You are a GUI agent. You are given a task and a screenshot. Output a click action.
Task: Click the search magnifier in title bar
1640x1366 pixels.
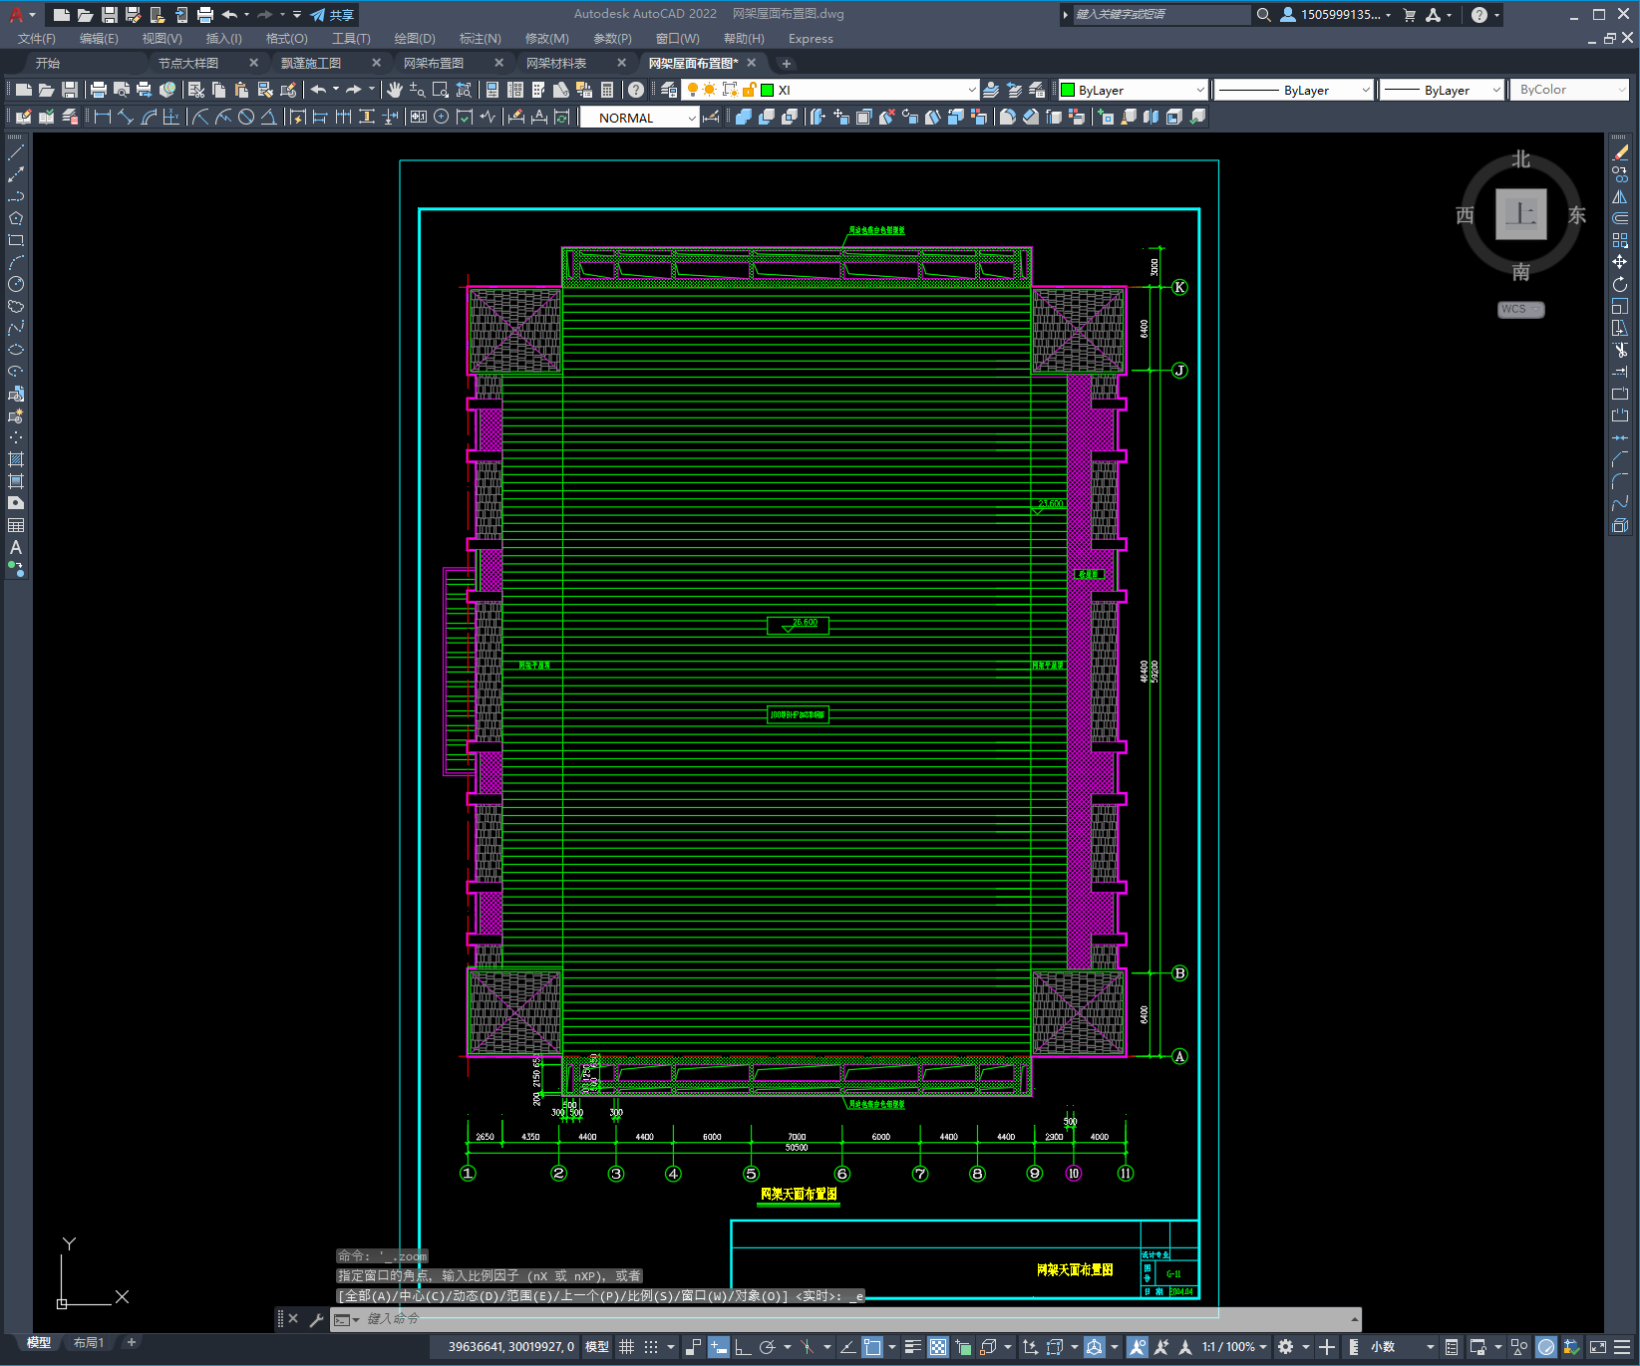pyautogui.click(x=1263, y=14)
